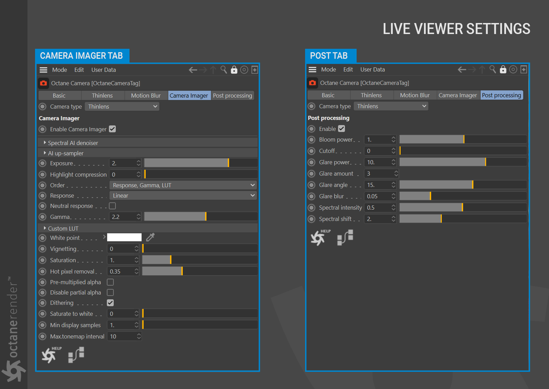Image resolution: width=549 pixels, height=389 pixels.
Task: Toggle lock icon in Post tab panel
Action: click(503, 69)
